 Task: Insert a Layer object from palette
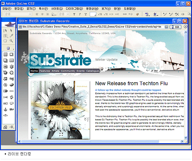tap(5, 61)
